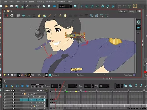Click the layers icon on Camera view side panel
Screen dimensions: 147x110
coord(139,28)
